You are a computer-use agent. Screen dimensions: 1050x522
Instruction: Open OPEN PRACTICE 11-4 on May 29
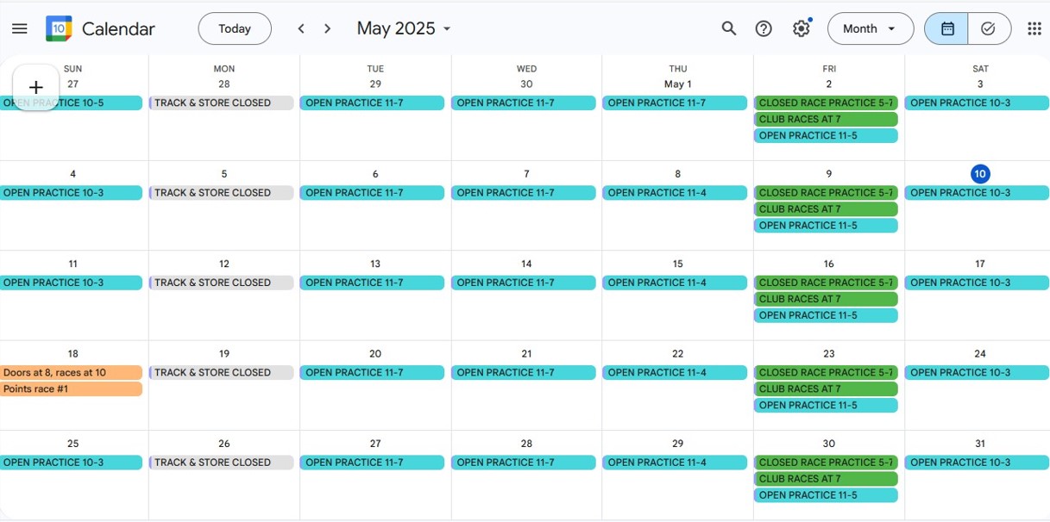[x=675, y=463]
